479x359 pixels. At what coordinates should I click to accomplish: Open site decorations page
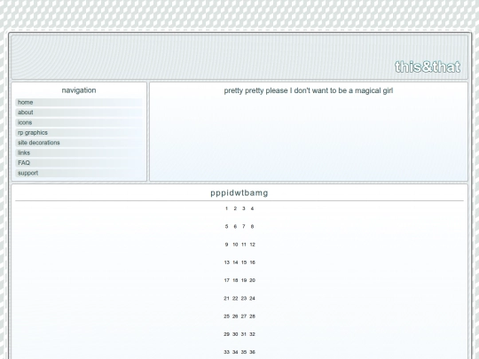(79, 143)
